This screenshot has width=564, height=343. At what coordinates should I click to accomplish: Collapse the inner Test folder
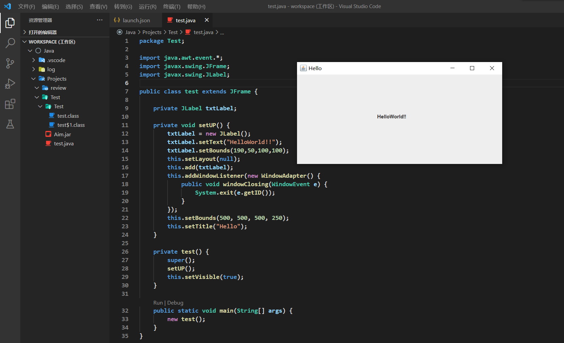pyautogui.click(x=40, y=106)
